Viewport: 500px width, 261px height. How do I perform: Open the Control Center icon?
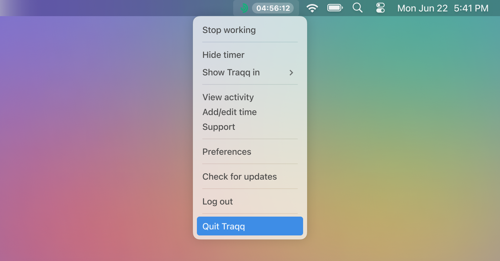pyautogui.click(x=380, y=8)
